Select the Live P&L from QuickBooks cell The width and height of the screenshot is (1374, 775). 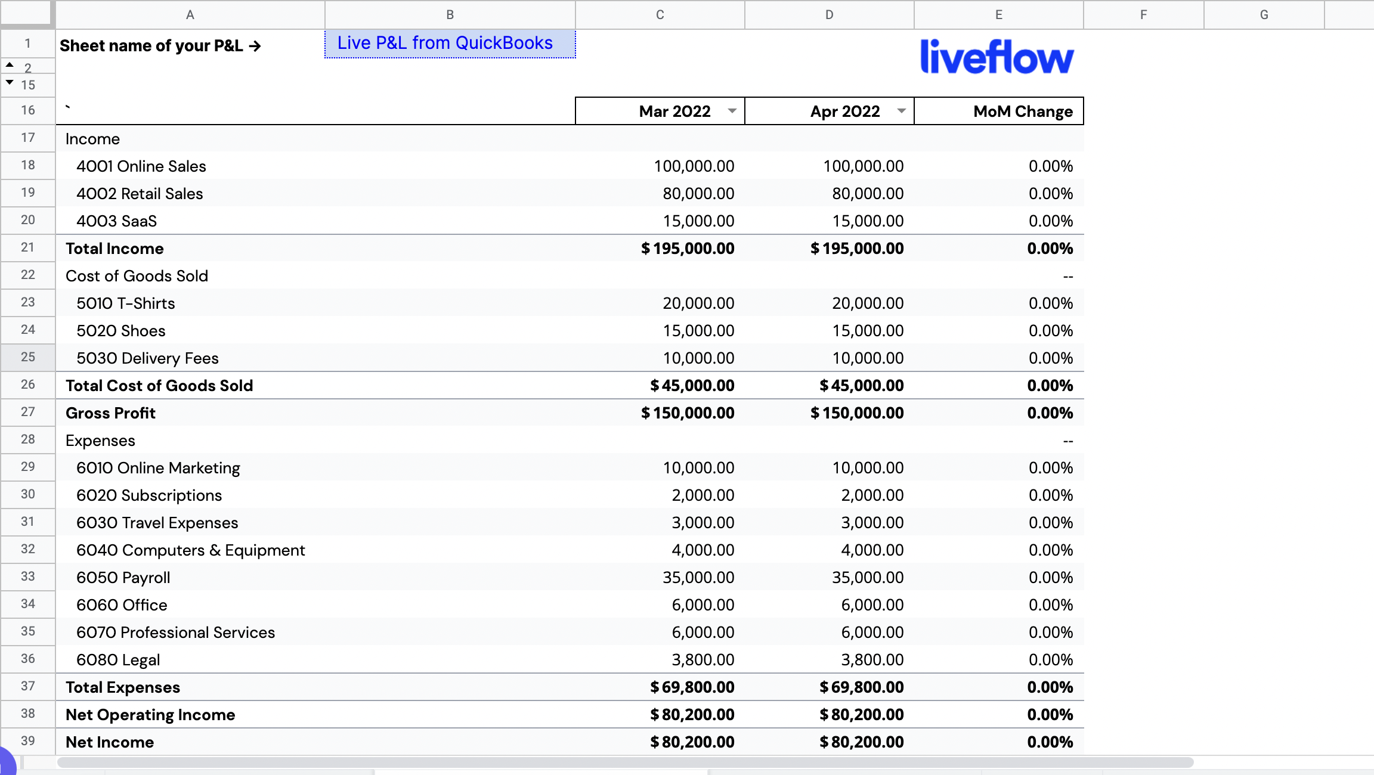tap(449, 44)
